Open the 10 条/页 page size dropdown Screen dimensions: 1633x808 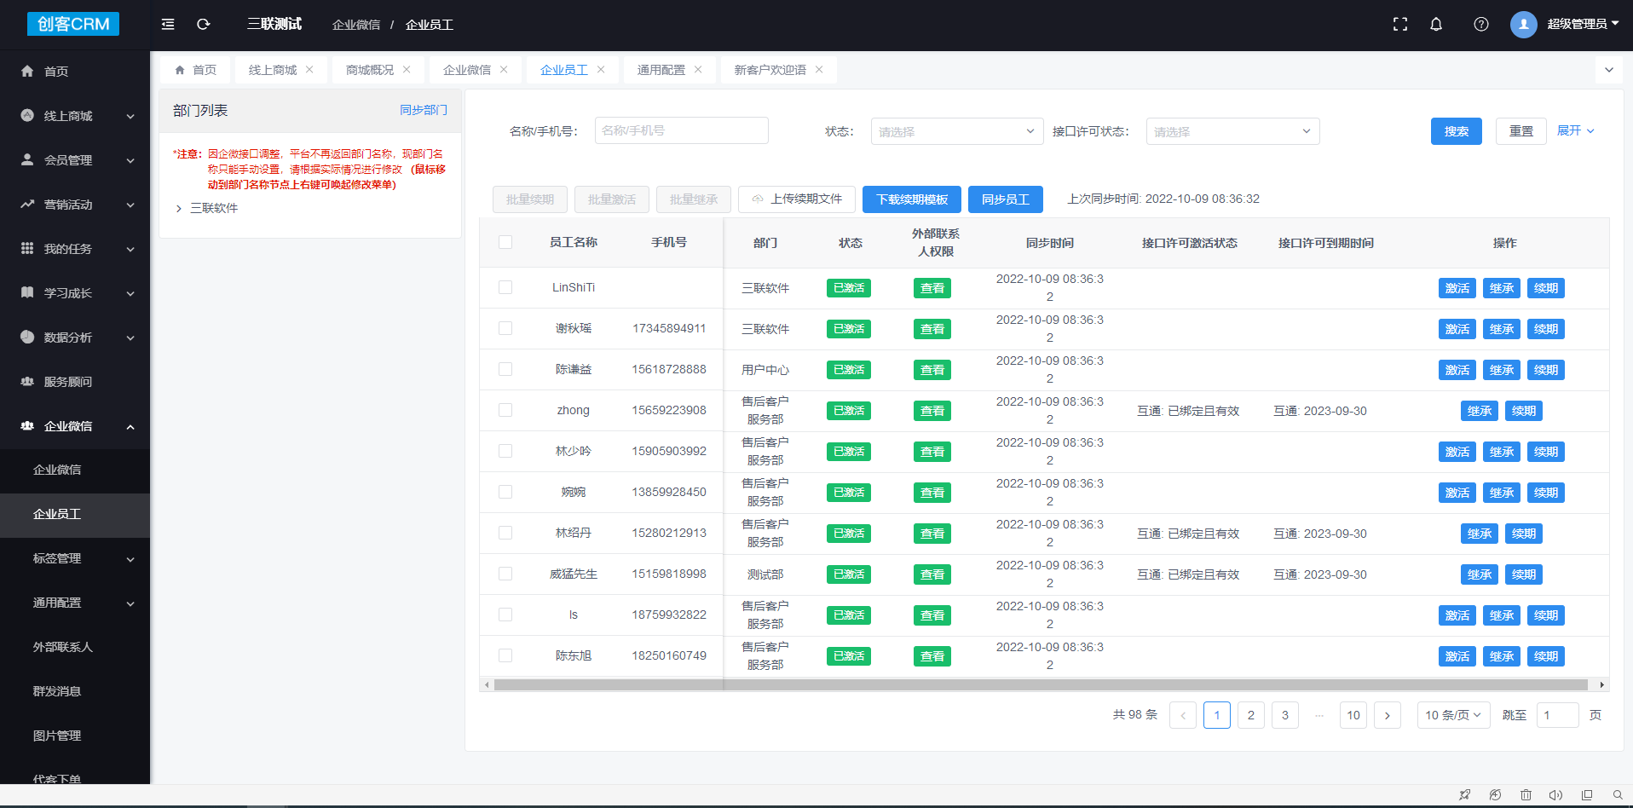1453,715
